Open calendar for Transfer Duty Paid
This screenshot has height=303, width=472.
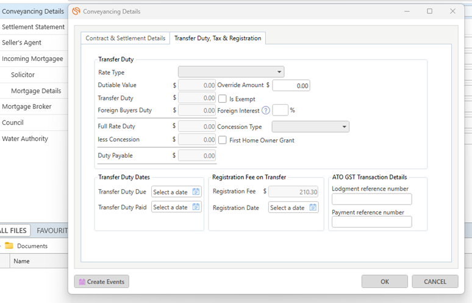[196, 207]
